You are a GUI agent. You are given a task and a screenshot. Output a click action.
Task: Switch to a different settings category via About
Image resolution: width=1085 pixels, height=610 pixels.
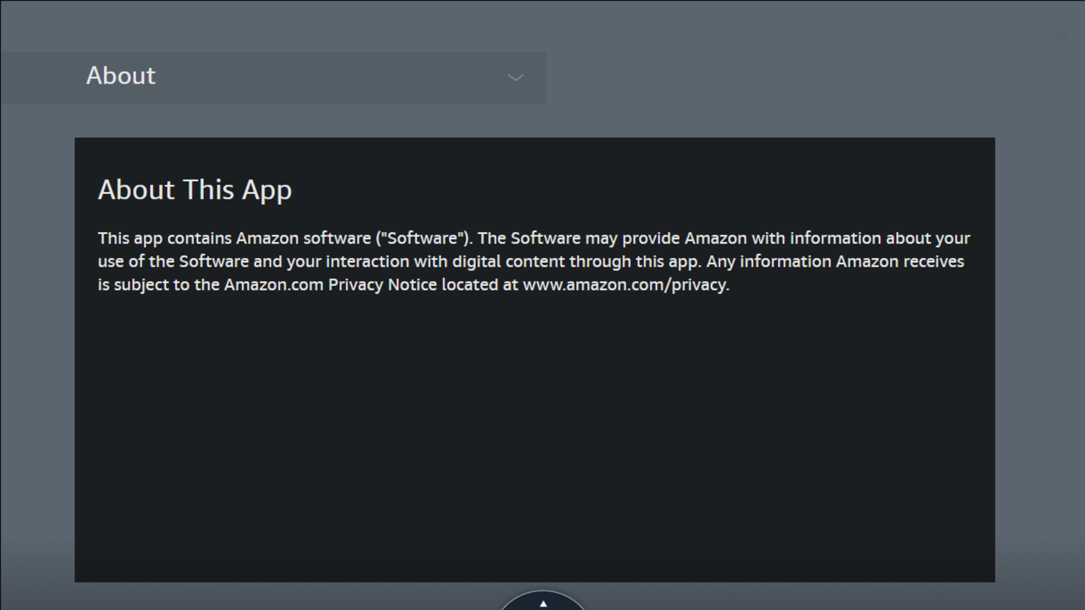click(274, 77)
